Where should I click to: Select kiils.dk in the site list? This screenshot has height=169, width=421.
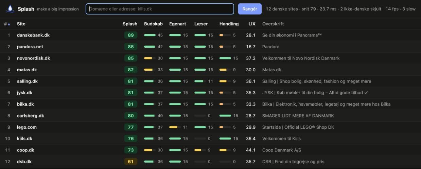(24, 139)
